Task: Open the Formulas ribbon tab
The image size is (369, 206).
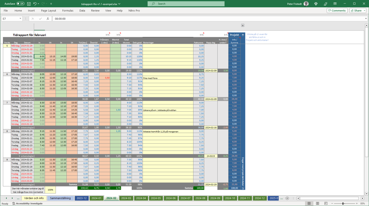Action: point(68,11)
